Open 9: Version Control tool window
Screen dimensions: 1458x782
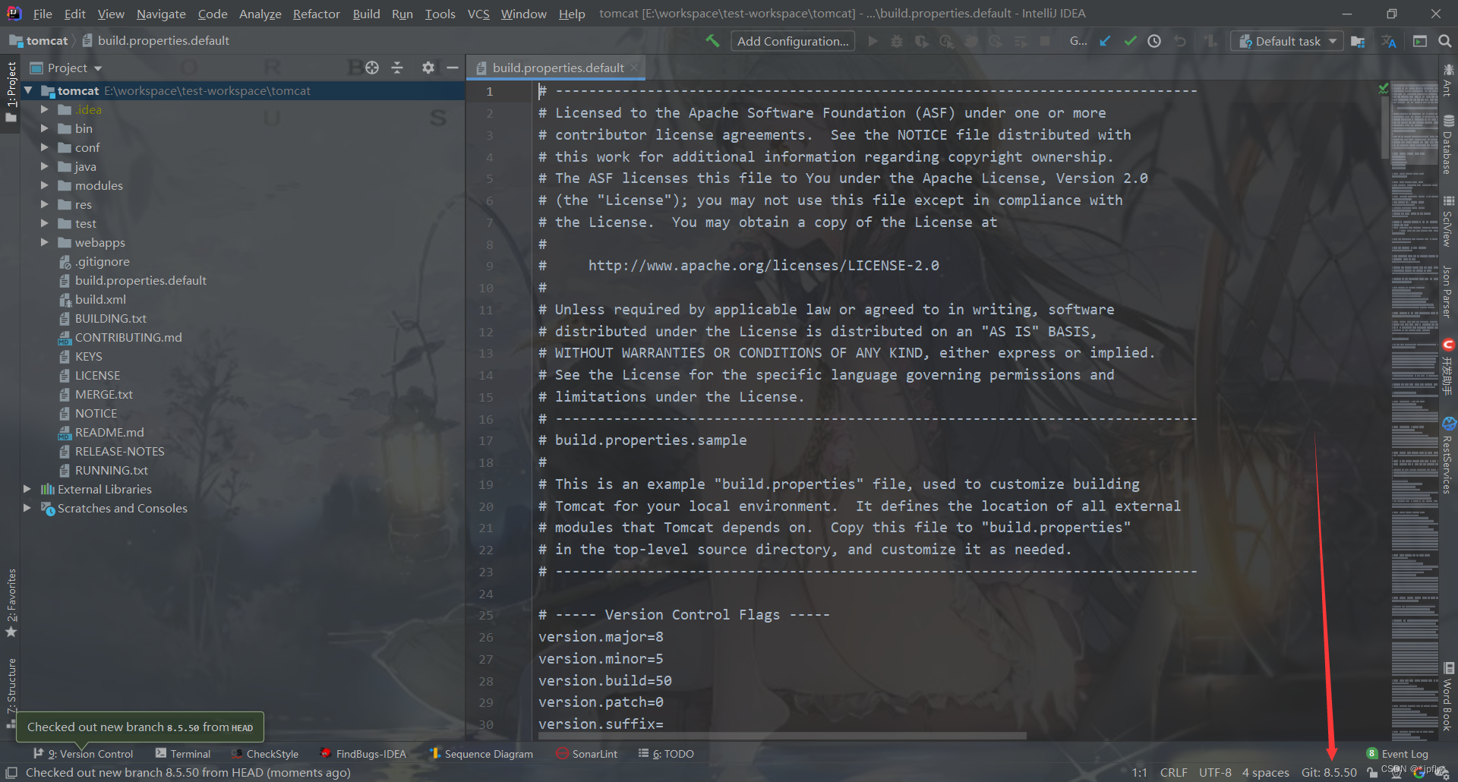(84, 754)
